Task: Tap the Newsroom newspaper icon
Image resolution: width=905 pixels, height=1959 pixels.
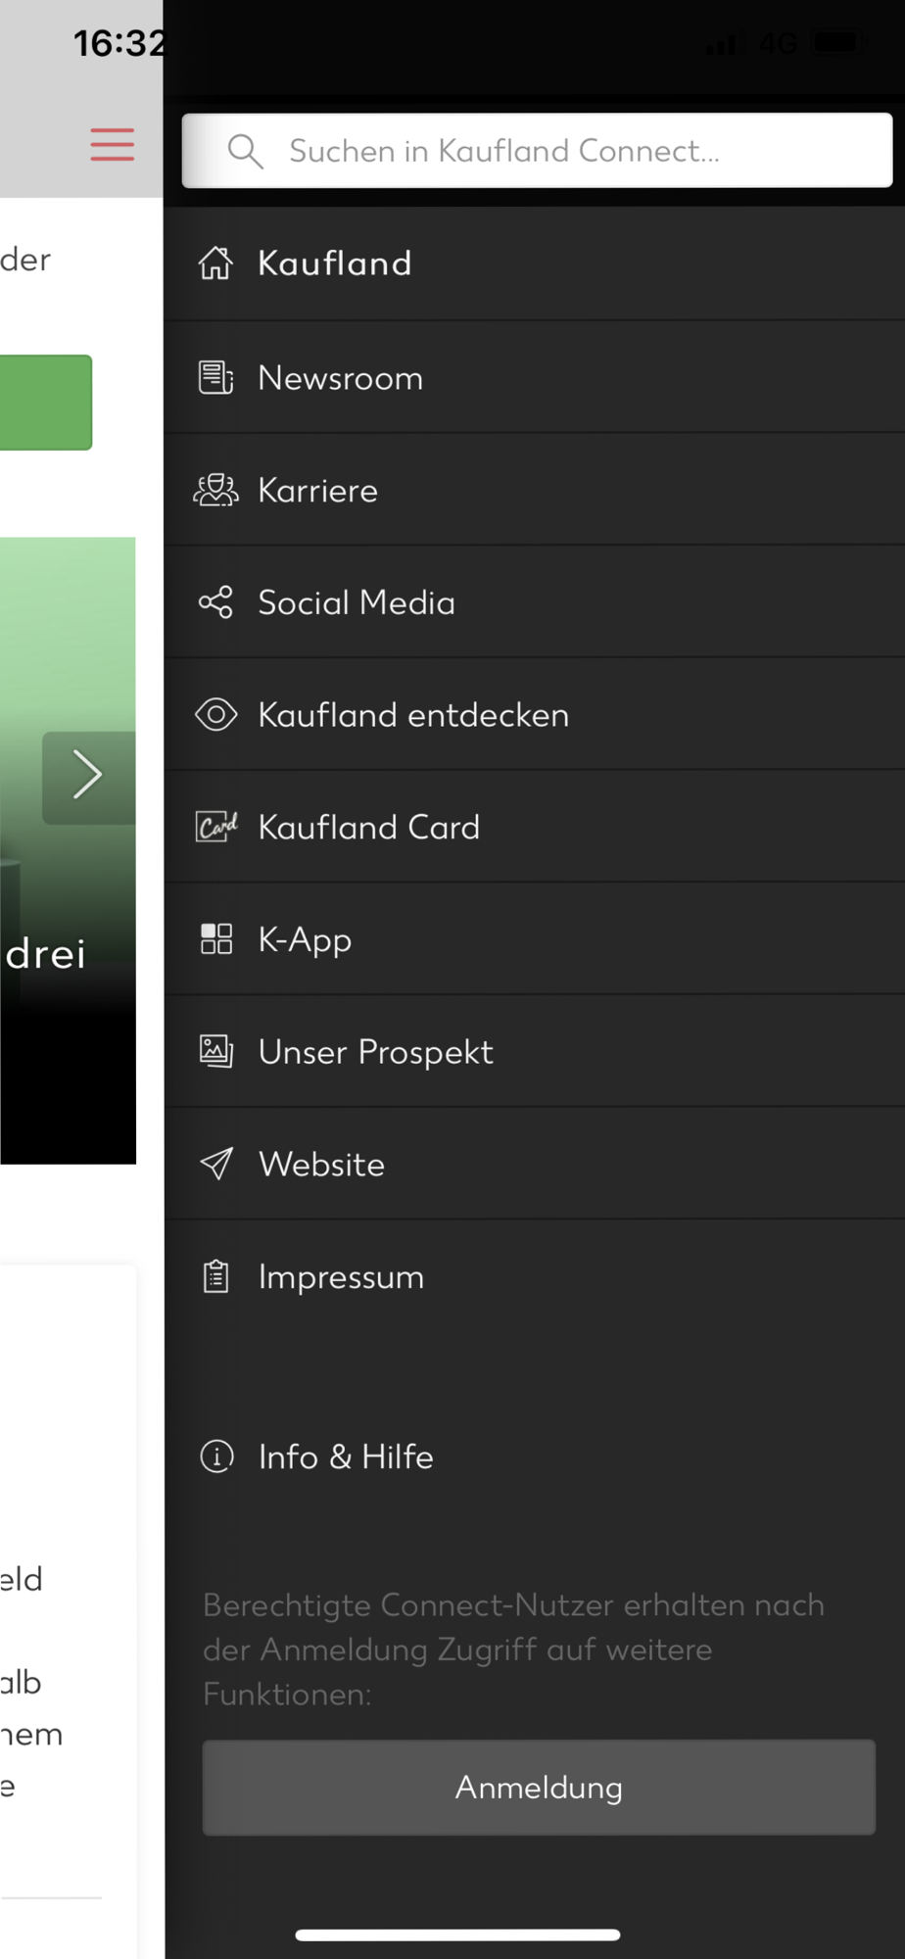Action: [215, 377]
